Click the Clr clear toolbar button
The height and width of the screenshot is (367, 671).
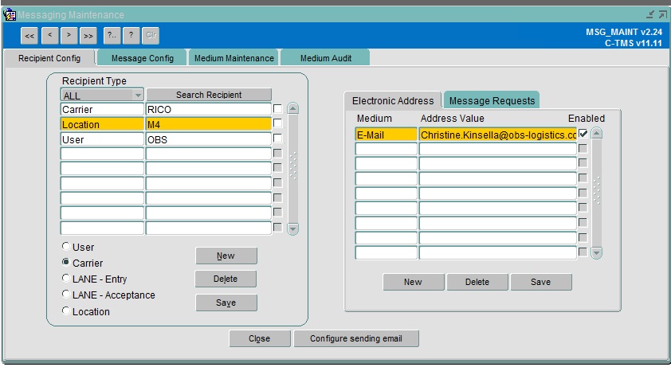click(x=151, y=36)
